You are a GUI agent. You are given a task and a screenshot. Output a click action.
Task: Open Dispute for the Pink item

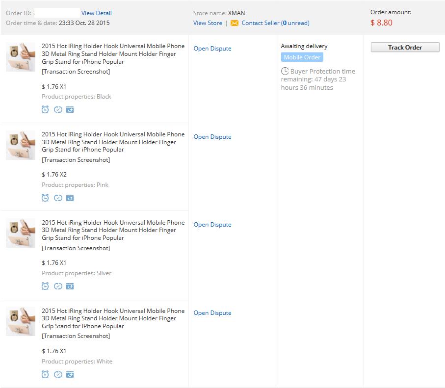[x=212, y=137]
